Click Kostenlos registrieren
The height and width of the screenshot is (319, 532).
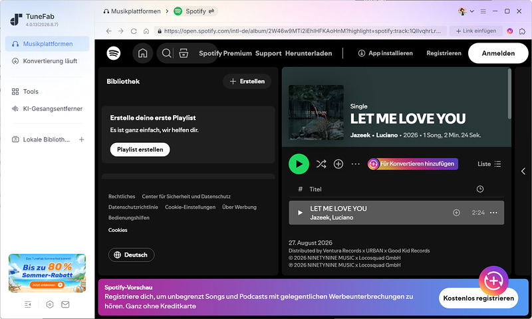click(x=478, y=298)
